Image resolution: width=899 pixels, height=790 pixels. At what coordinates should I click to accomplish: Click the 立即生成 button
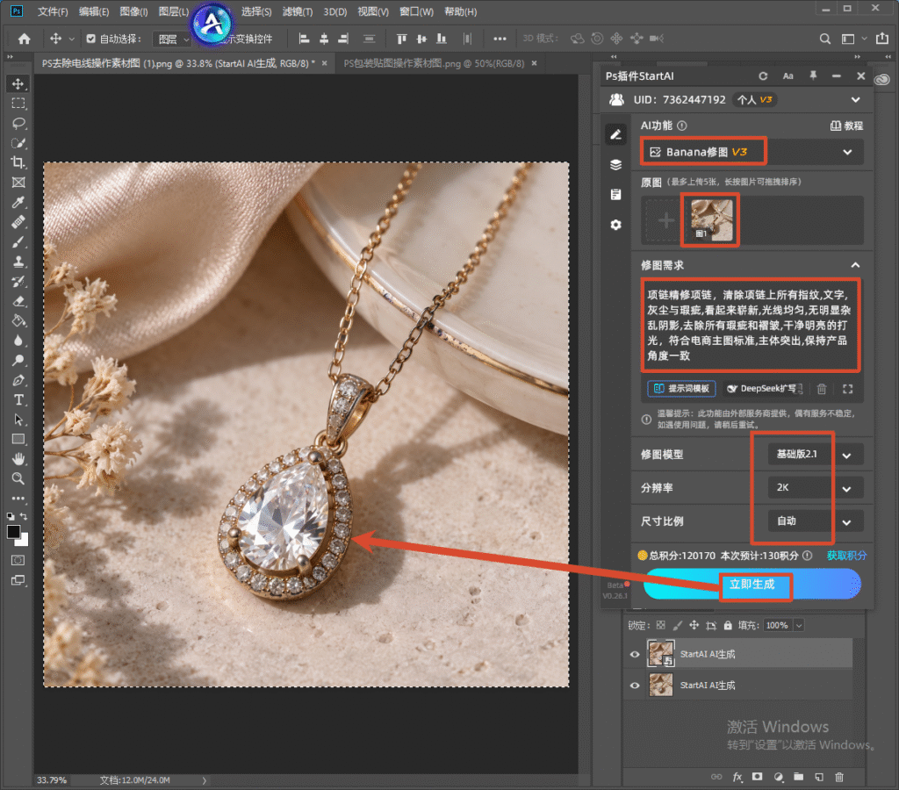click(752, 585)
